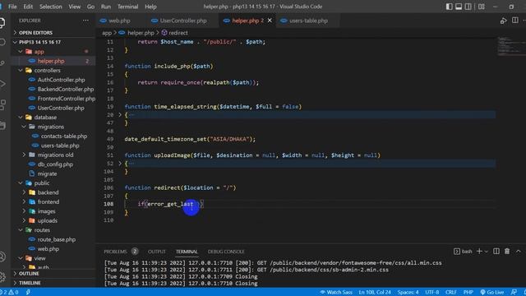This screenshot has width=526, height=296.
Task: Open db_config.php in explorer
Action: point(55,164)
